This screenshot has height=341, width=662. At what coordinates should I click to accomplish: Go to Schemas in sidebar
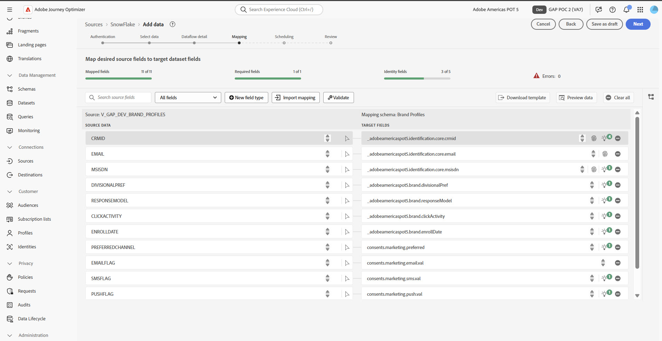(27, 89)
